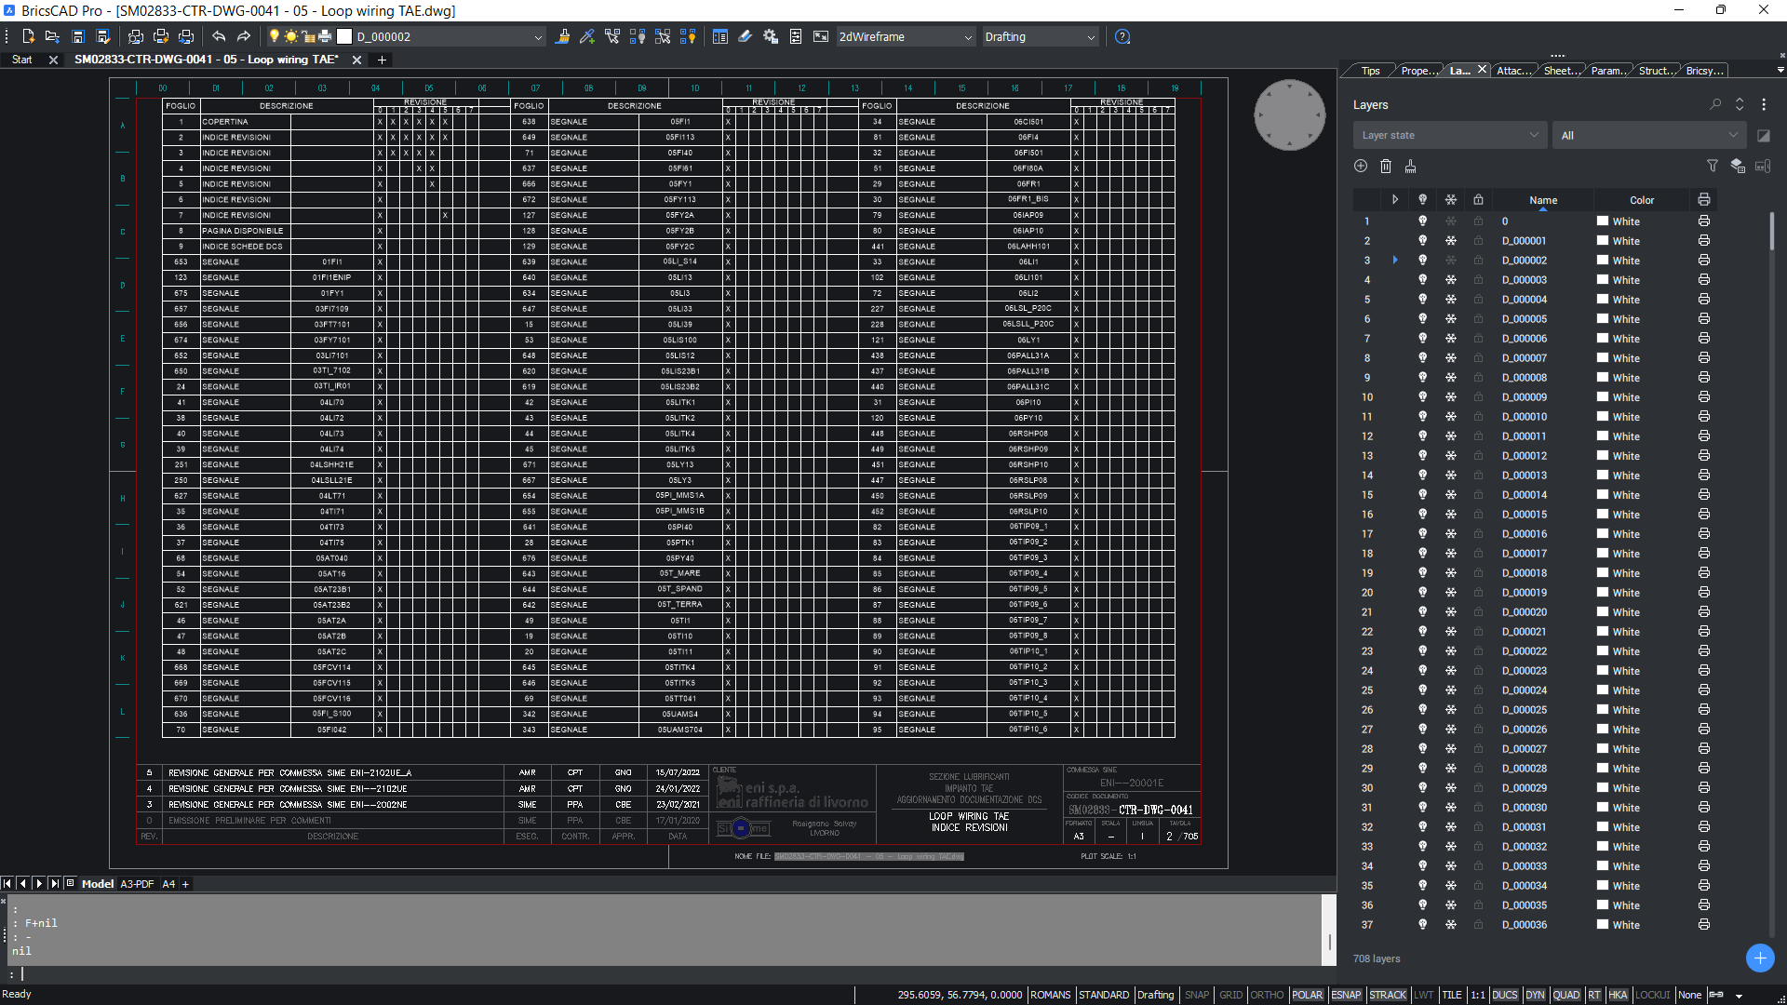Open the Drafting workspace dropdown

click(x=1041, y=37)
